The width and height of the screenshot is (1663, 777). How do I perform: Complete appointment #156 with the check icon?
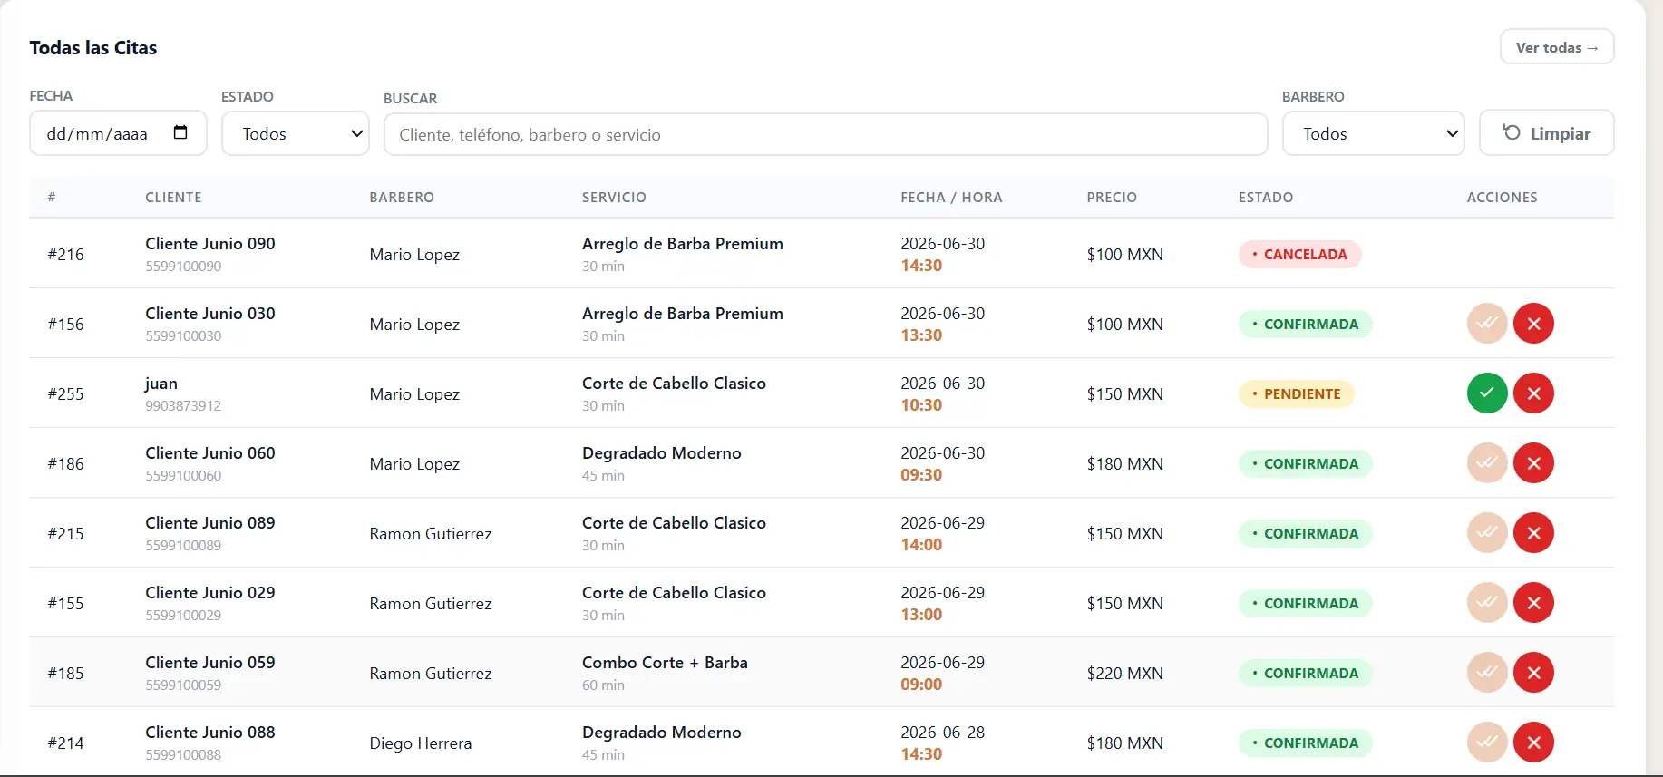[1487, 324]
